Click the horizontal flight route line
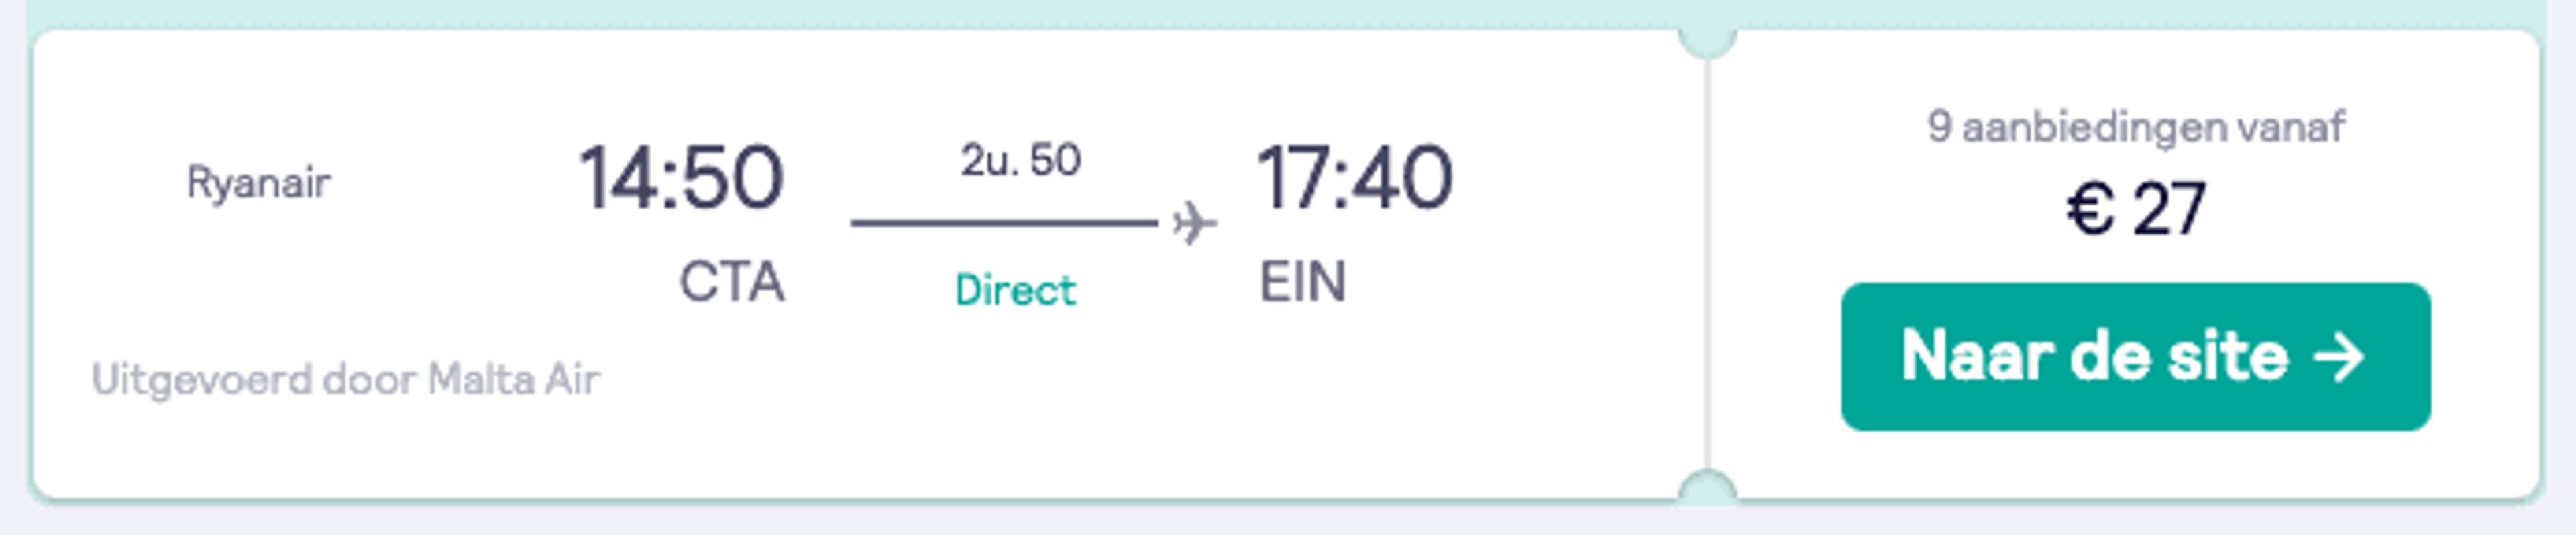 pos(1004,223)
